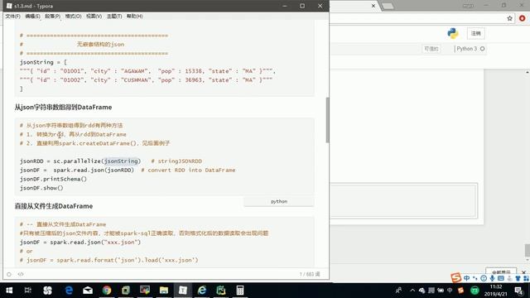Toggle Sogou Chinese/English mode 中

pyautogui.click(x=467, y=278)
